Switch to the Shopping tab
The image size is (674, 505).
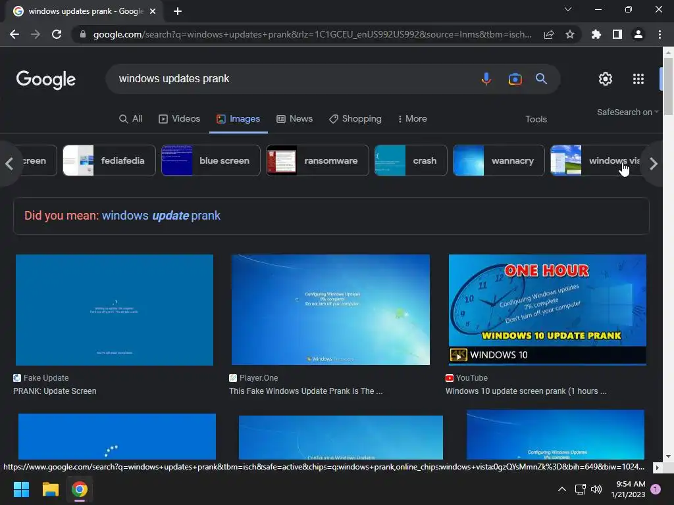[355, 119]
